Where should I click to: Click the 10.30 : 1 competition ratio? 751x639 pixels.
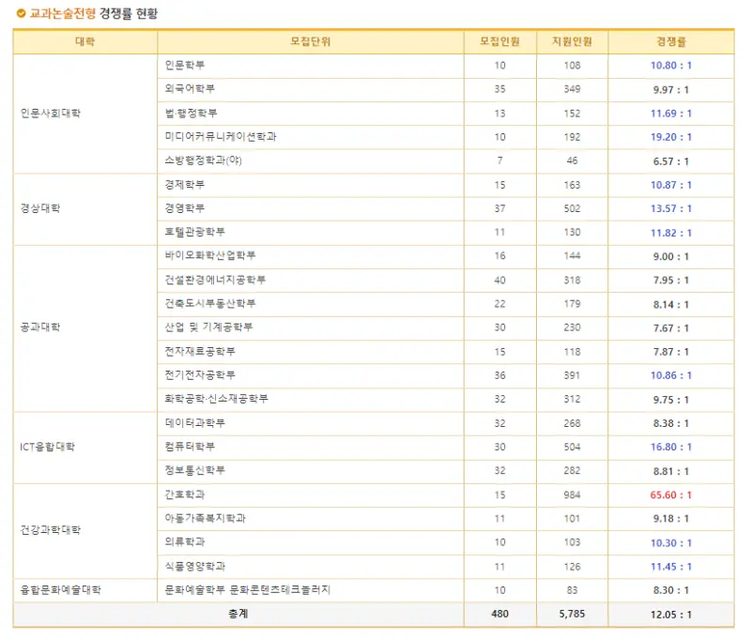(x=671, y=542)
